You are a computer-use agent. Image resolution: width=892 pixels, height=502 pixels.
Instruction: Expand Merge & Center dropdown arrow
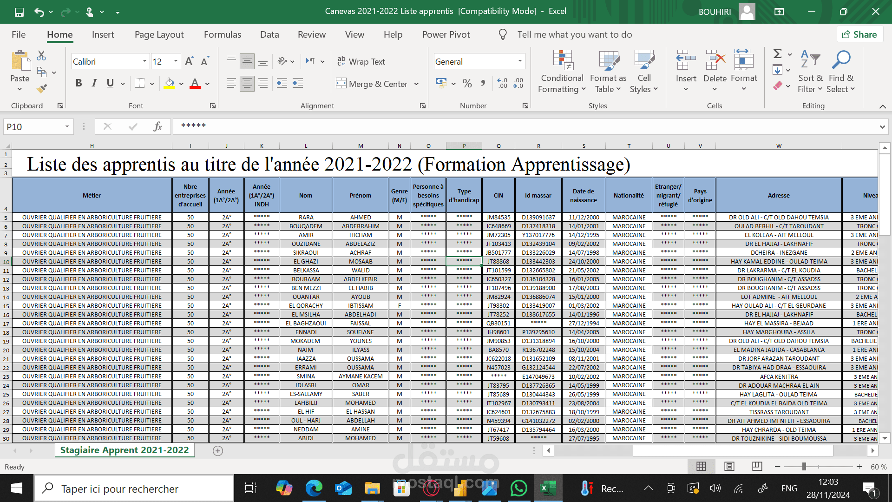[416, 84]
